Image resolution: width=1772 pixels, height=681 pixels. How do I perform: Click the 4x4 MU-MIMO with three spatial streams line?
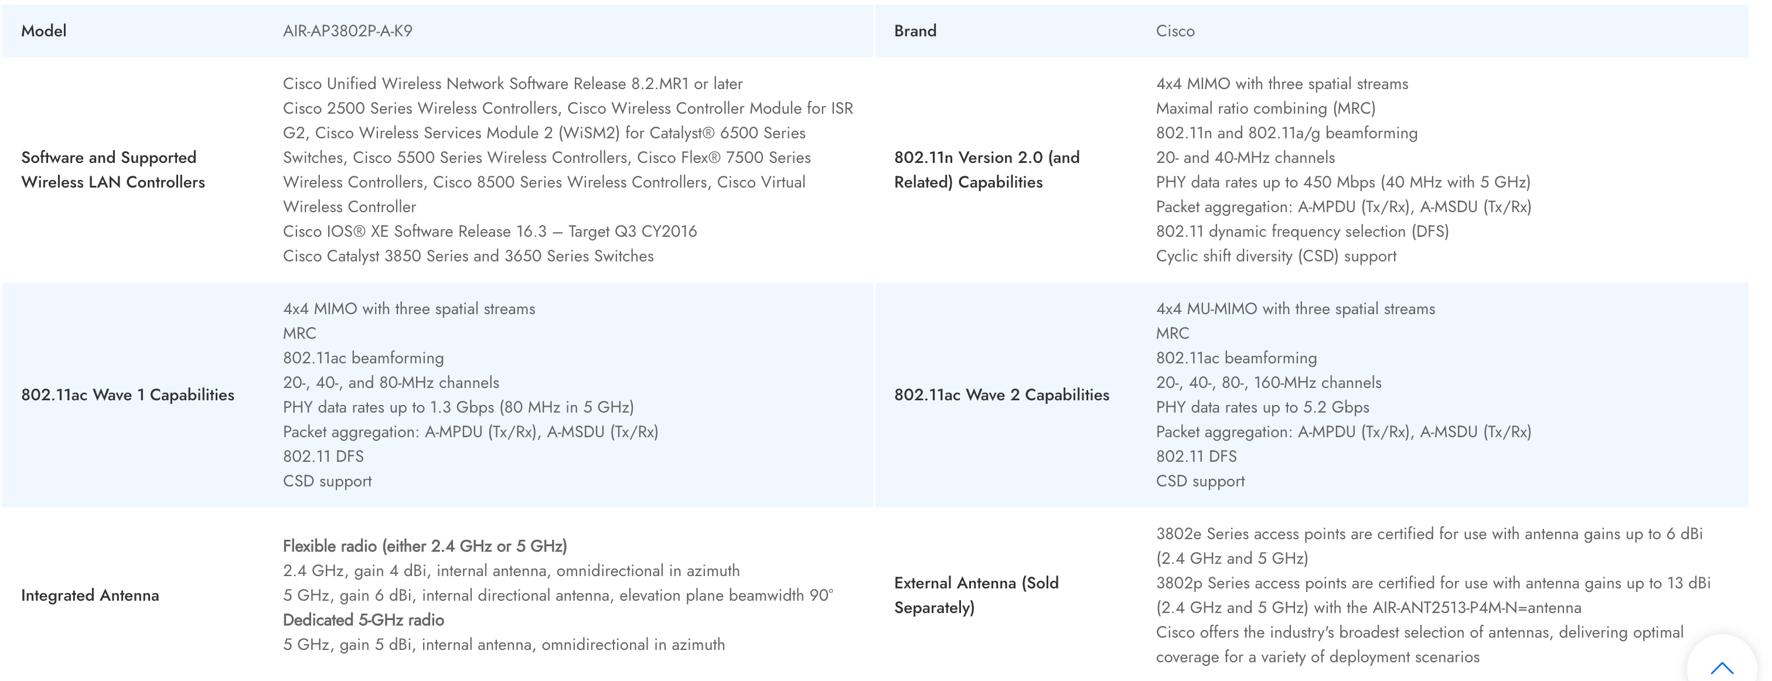tap(1295, 309)
